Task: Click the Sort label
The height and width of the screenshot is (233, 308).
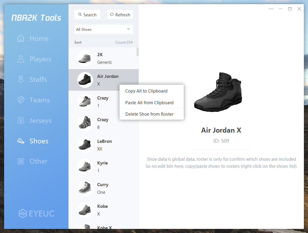Action: coord(78,42)
